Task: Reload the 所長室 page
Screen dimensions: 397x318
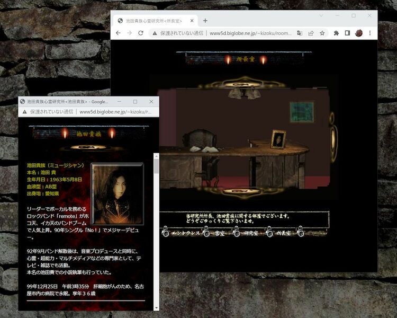Action: (141, 33)
